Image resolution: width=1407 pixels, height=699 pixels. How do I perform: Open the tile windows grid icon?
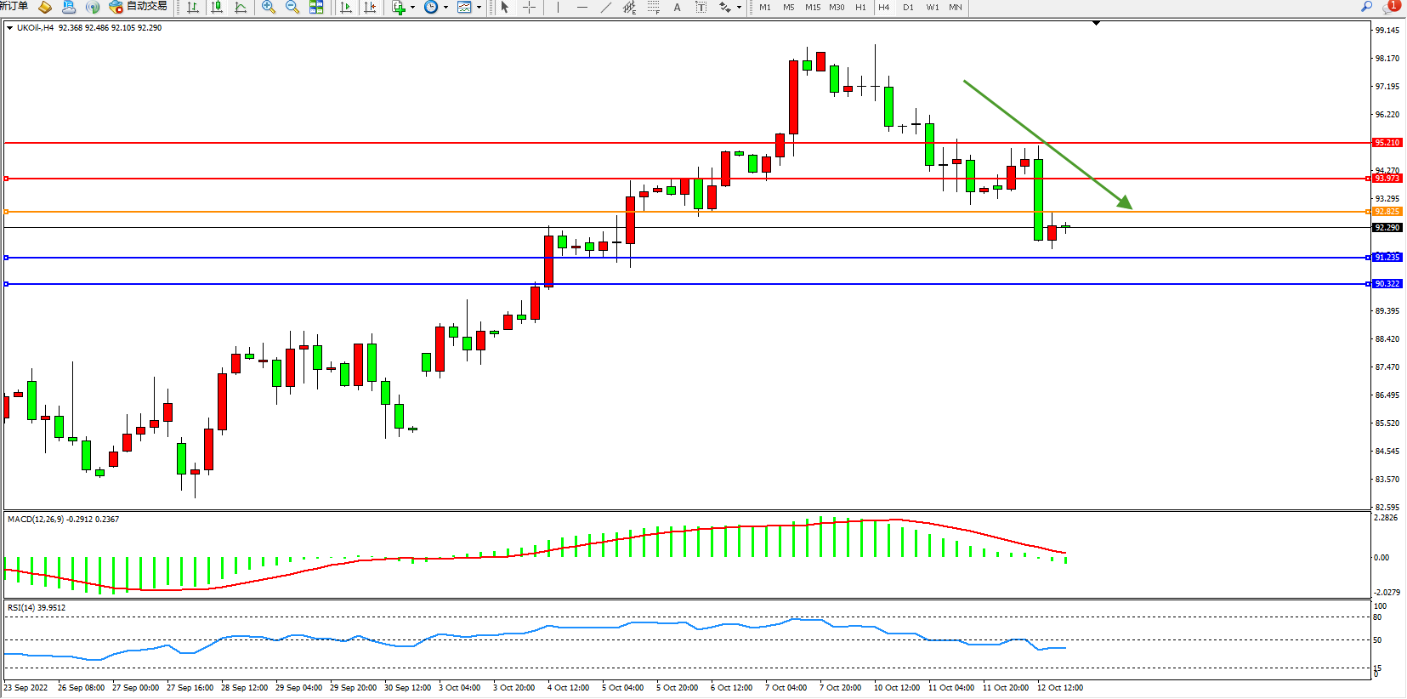tap(316, 8)
